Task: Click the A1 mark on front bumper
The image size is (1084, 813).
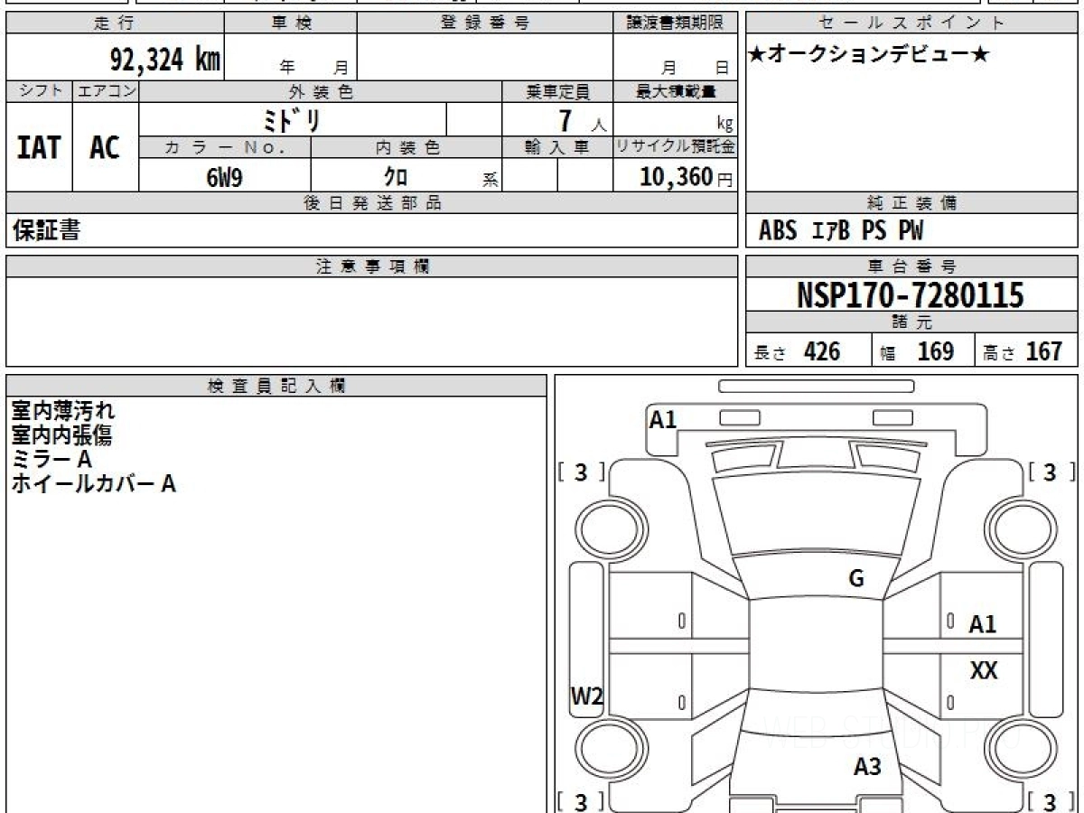Action: [x=663, y=419]
